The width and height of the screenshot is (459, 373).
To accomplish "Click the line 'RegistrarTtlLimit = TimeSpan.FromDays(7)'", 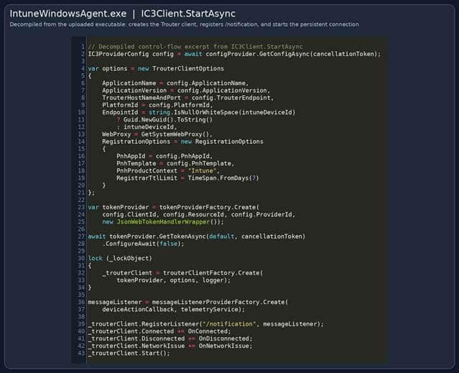I will click(x=187, y=178).
